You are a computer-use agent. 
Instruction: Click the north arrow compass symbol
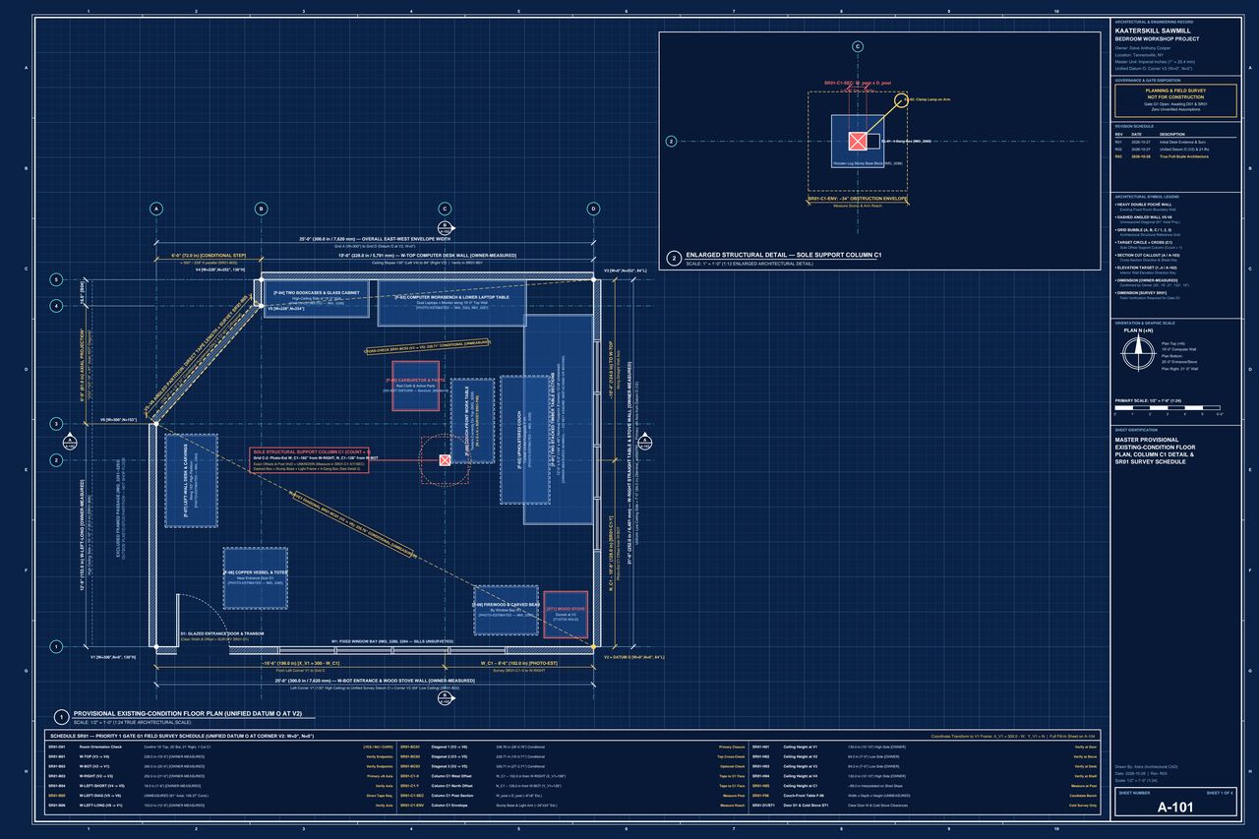point(1140,352)
